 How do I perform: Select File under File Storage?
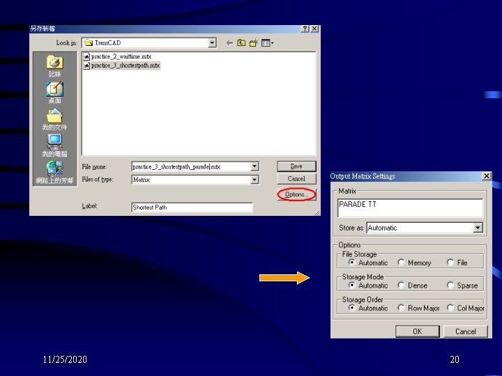450,263
